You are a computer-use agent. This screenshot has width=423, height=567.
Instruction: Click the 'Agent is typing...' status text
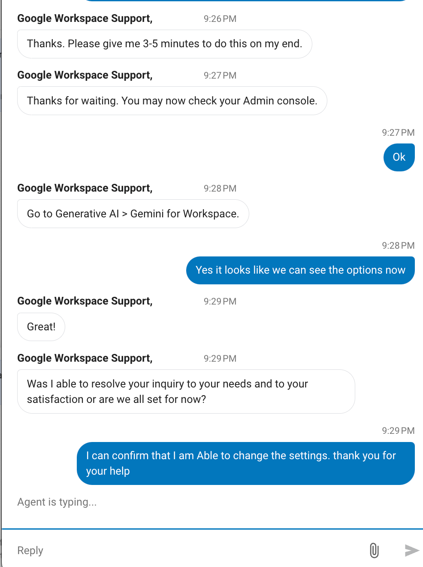coord(57,502)
